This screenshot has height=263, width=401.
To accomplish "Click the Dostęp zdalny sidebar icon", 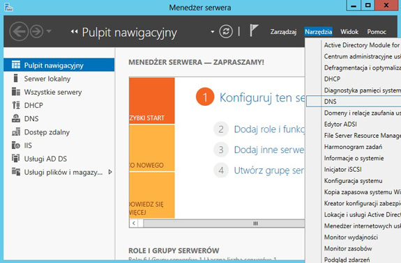I will [x=16, y=131].
